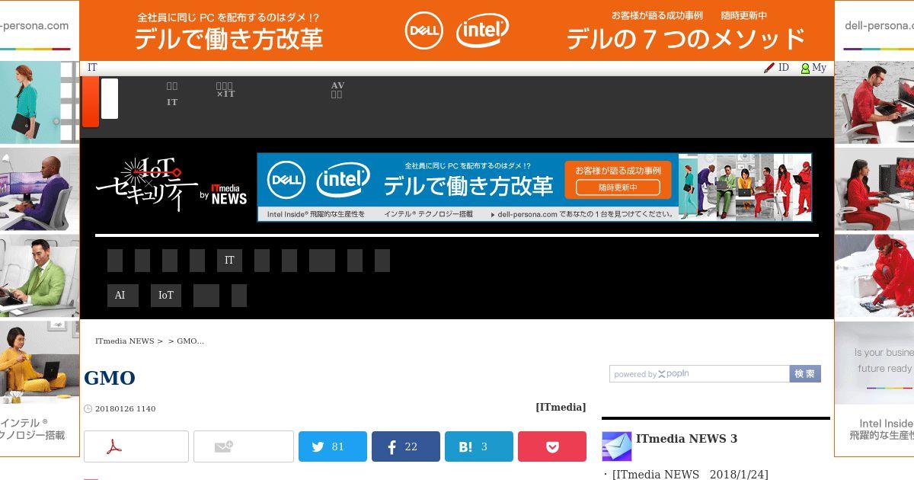Click the ID pencil icon
914x480 pixels.
click(x=769, y=68)
